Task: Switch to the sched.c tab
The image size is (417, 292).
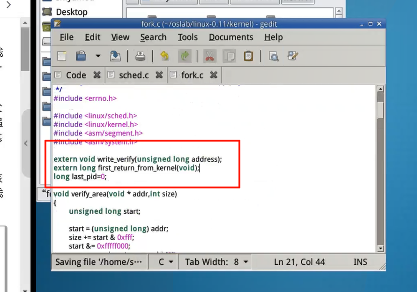Action: (134, 75)
